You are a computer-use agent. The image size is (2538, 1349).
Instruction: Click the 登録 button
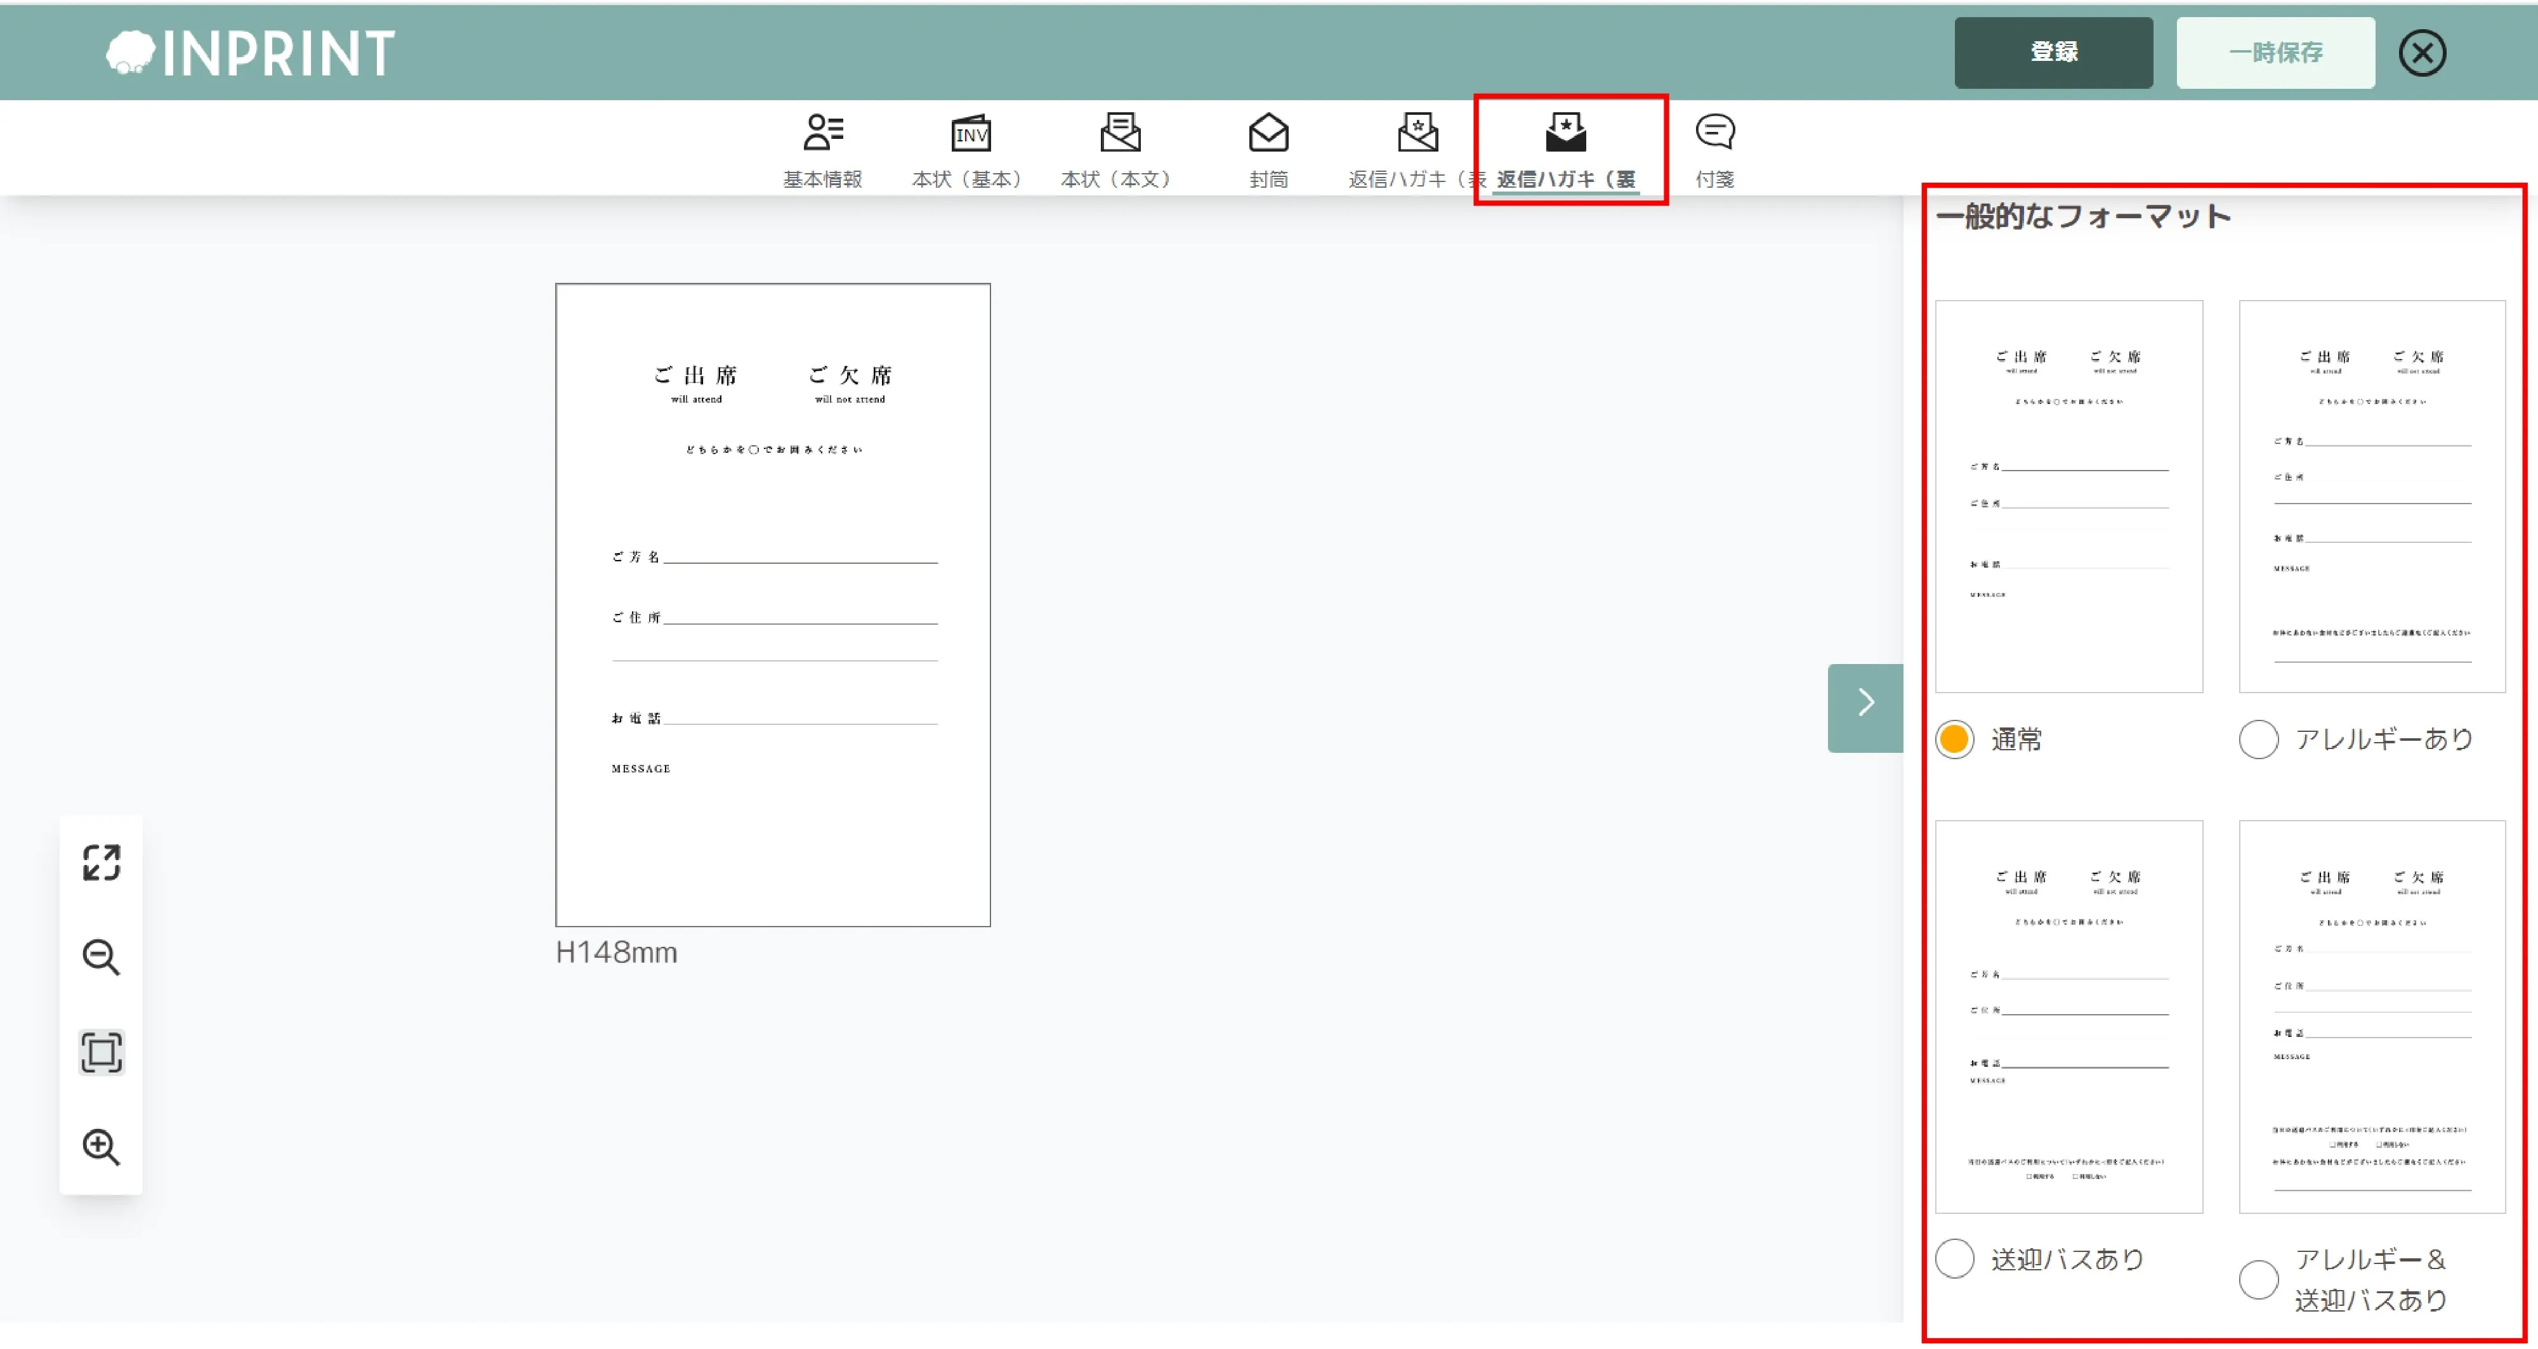pyautogui.click(x=2053, y=53)
